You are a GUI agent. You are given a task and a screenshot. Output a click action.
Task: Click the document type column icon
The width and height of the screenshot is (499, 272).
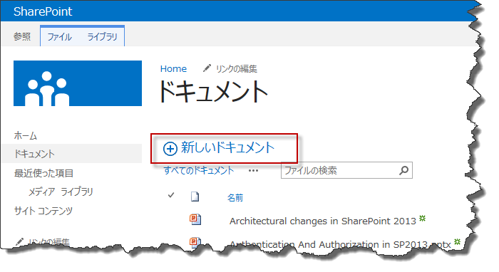coord(195,197)
